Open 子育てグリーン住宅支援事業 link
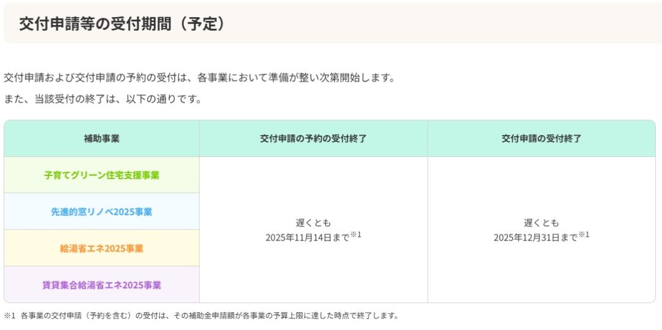The height and width of the screenshot is (330, 662). coord(102,175)
